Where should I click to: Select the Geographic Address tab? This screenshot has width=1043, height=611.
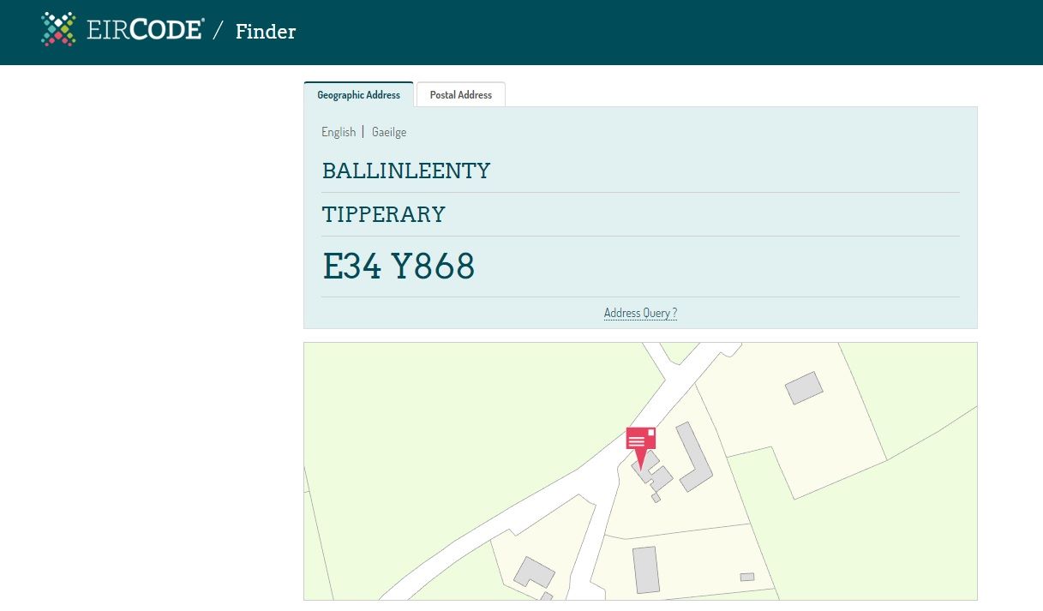(x=358, y=95)
